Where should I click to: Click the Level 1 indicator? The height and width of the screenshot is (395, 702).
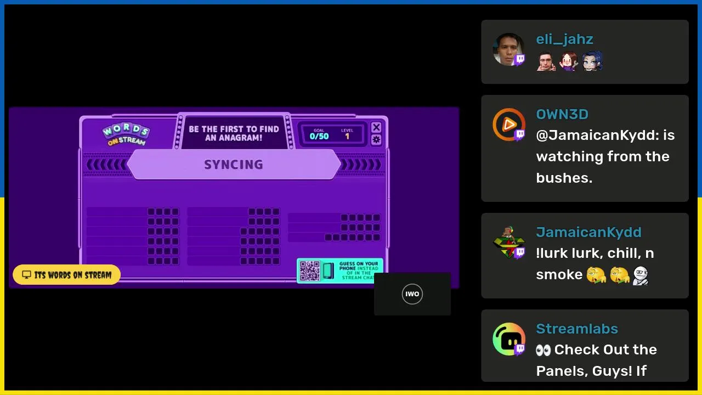(x=347, y=134)
